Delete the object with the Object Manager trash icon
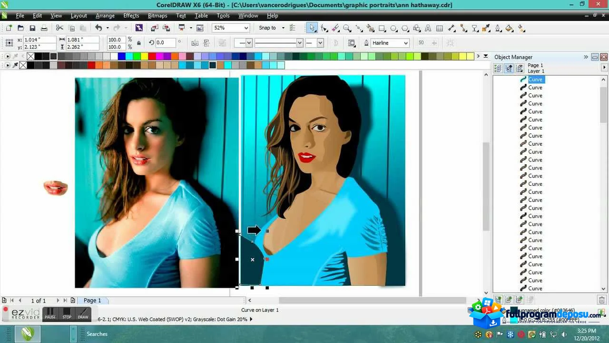 coord(602,300)
